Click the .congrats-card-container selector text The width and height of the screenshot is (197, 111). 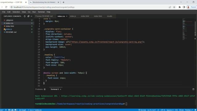coord(57,29)
